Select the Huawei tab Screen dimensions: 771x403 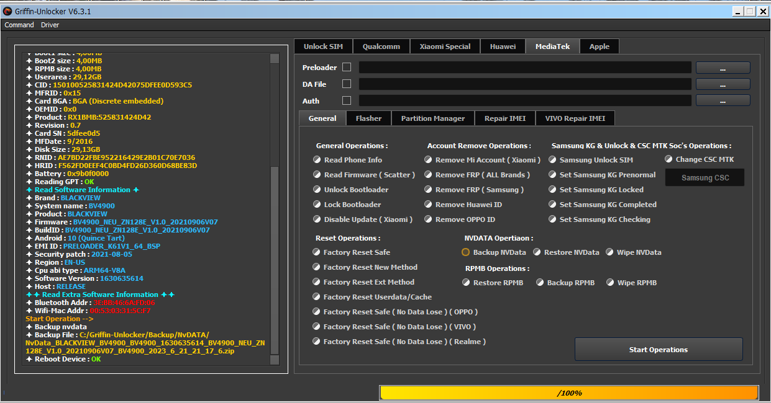tap(503, 46)
